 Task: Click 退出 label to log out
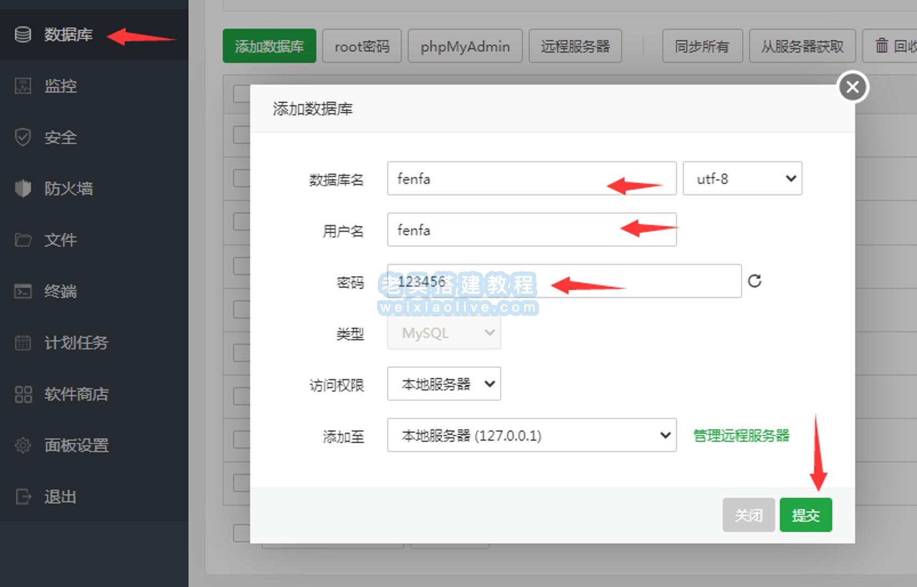[x=60, y=496]
